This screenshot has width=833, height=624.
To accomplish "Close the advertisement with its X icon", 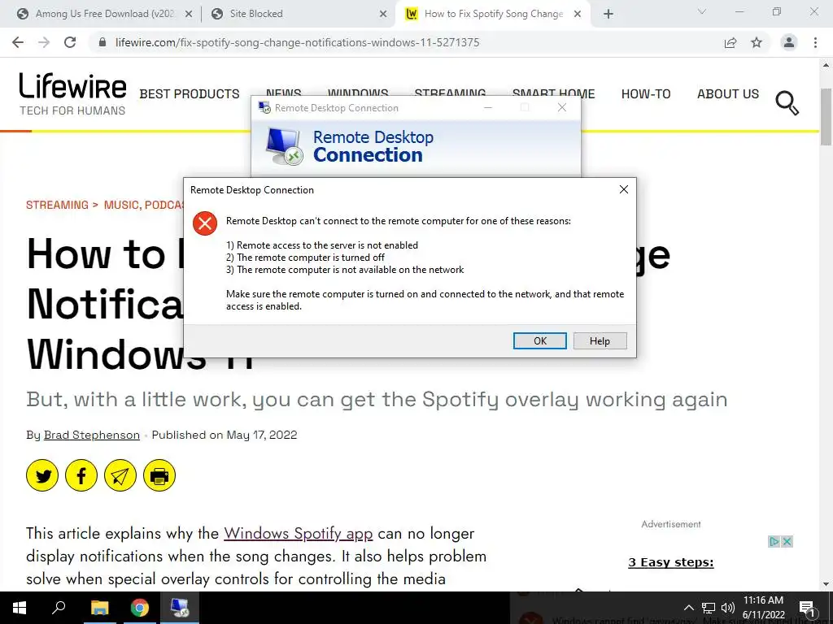I will (x=787, y=542).
